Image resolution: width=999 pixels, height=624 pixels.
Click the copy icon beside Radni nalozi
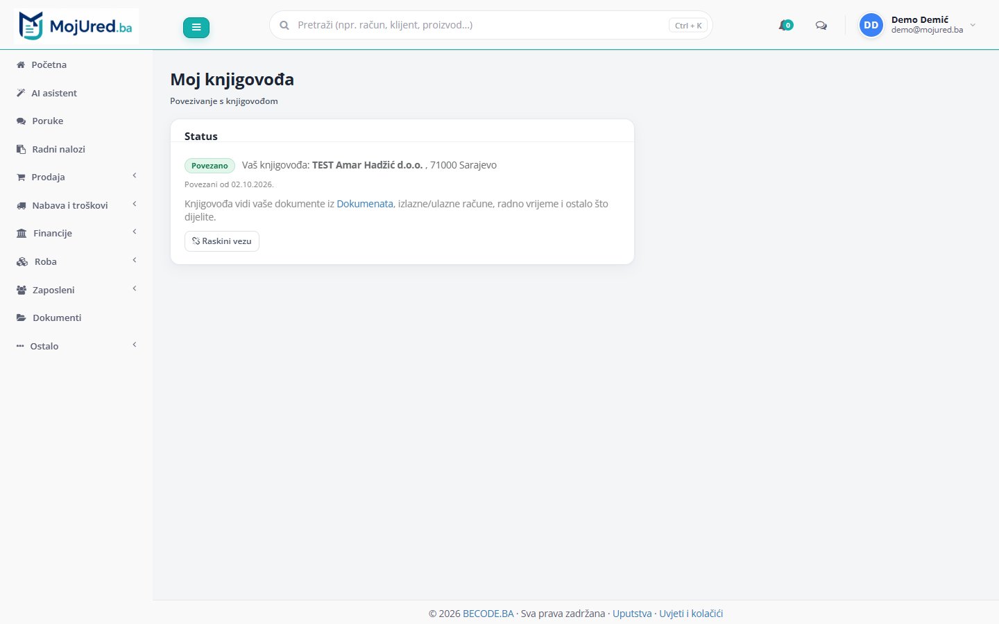click(21, 149)
